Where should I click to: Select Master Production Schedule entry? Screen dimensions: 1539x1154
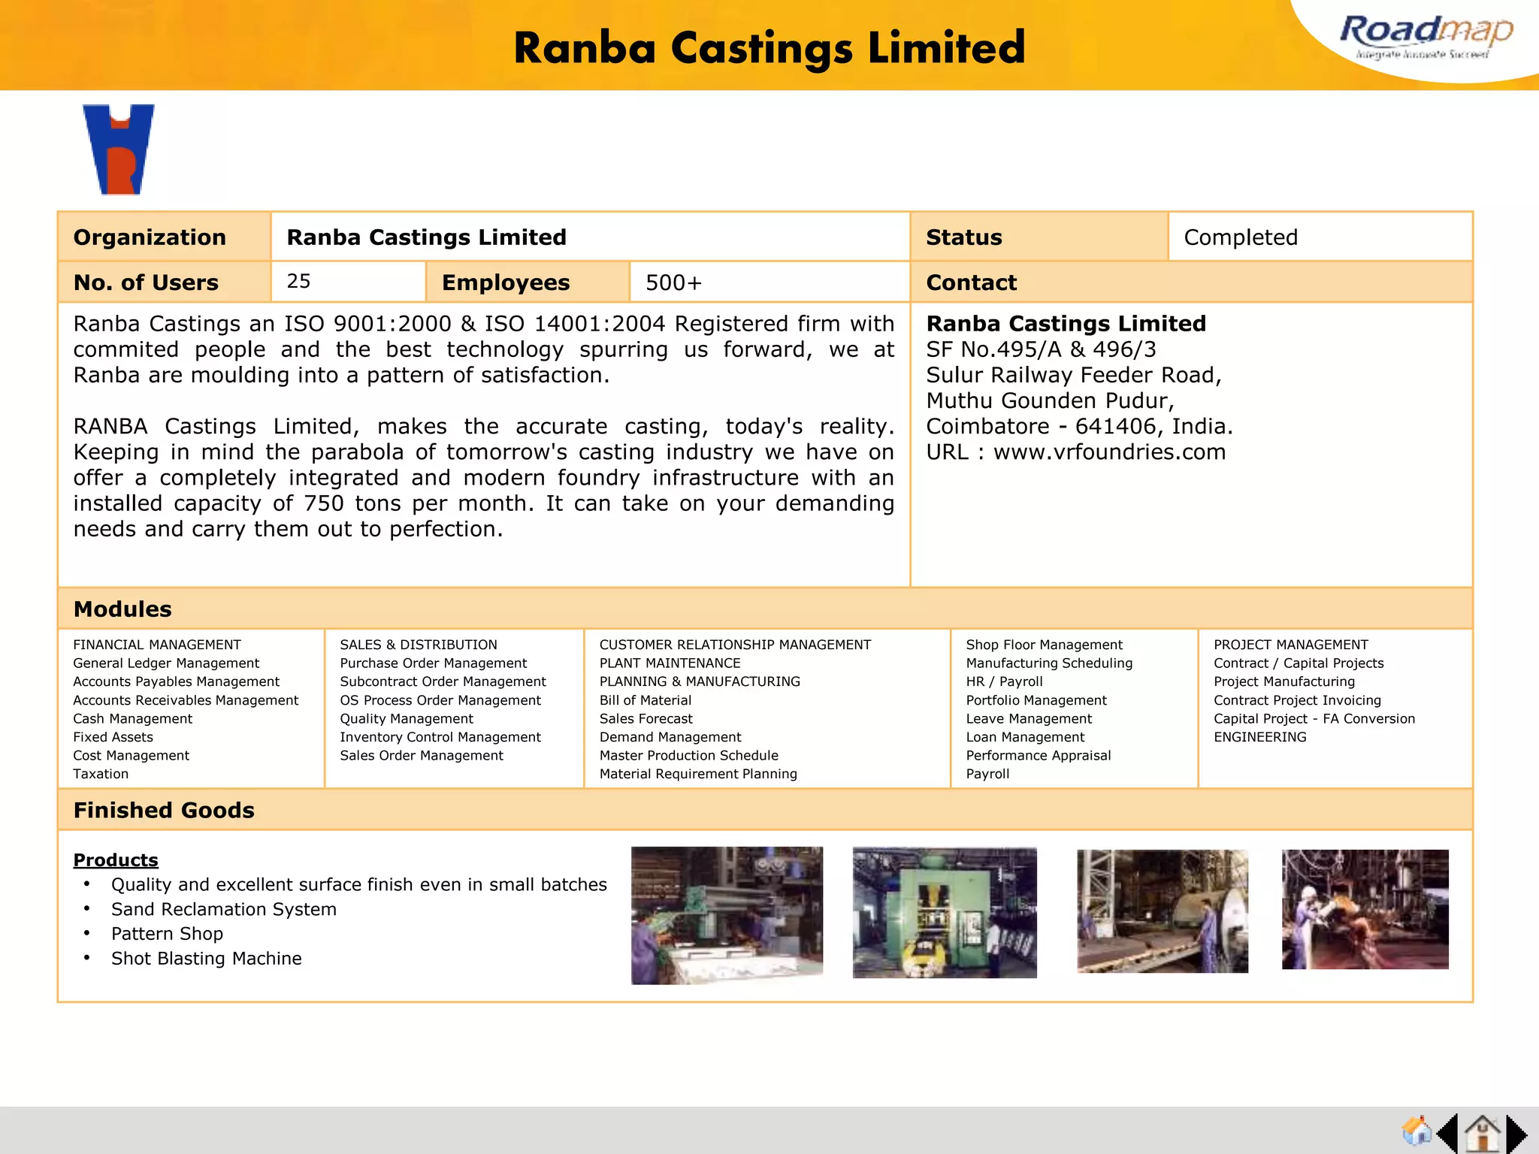[x=689, y=755]
